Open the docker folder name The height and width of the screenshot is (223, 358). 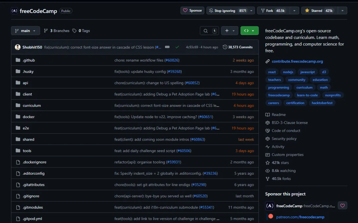(x=29, y=117)
